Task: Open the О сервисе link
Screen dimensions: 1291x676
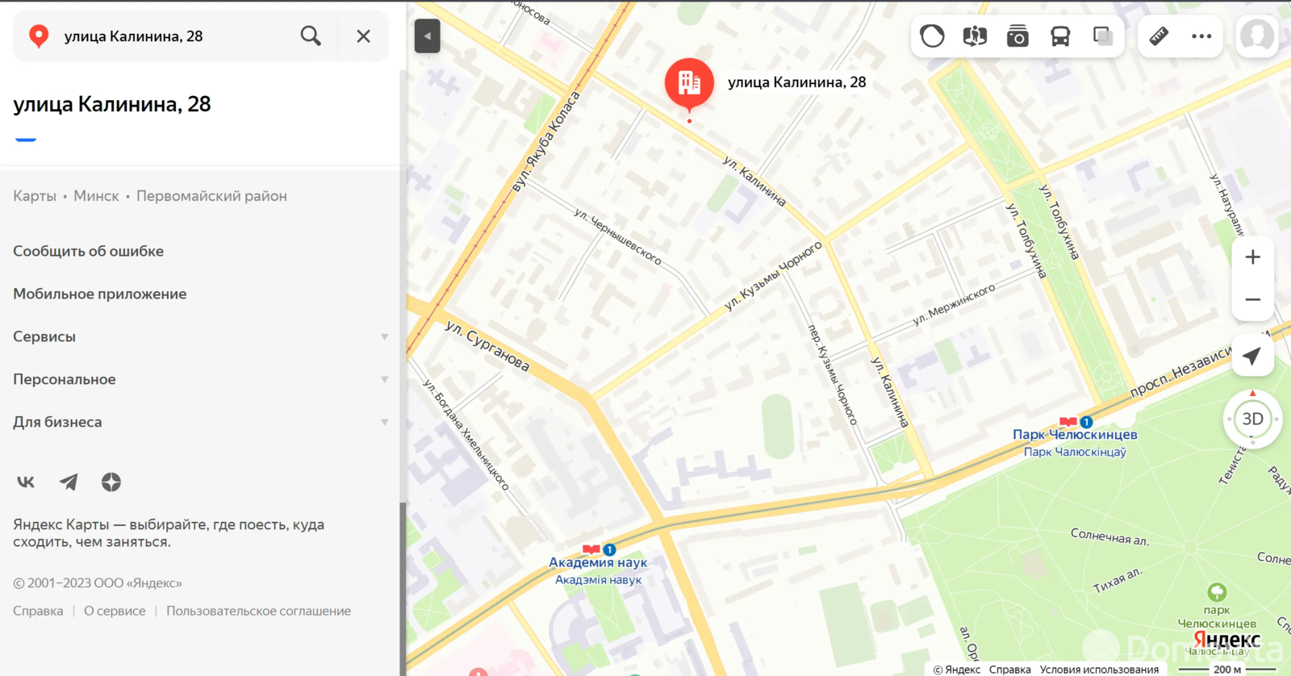Action: click(115, 611)
